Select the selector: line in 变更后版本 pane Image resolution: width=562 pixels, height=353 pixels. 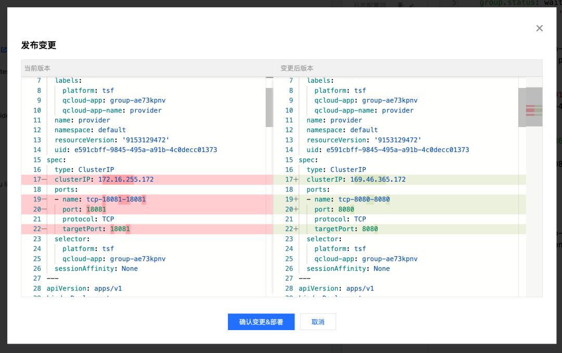pos(324,239)
